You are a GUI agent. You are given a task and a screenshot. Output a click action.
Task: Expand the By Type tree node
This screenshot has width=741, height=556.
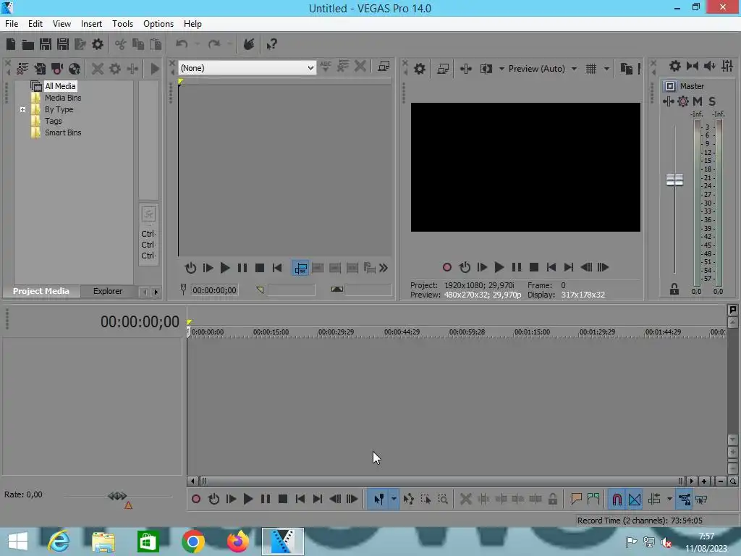pyautogui.click(x=22, y=110)
